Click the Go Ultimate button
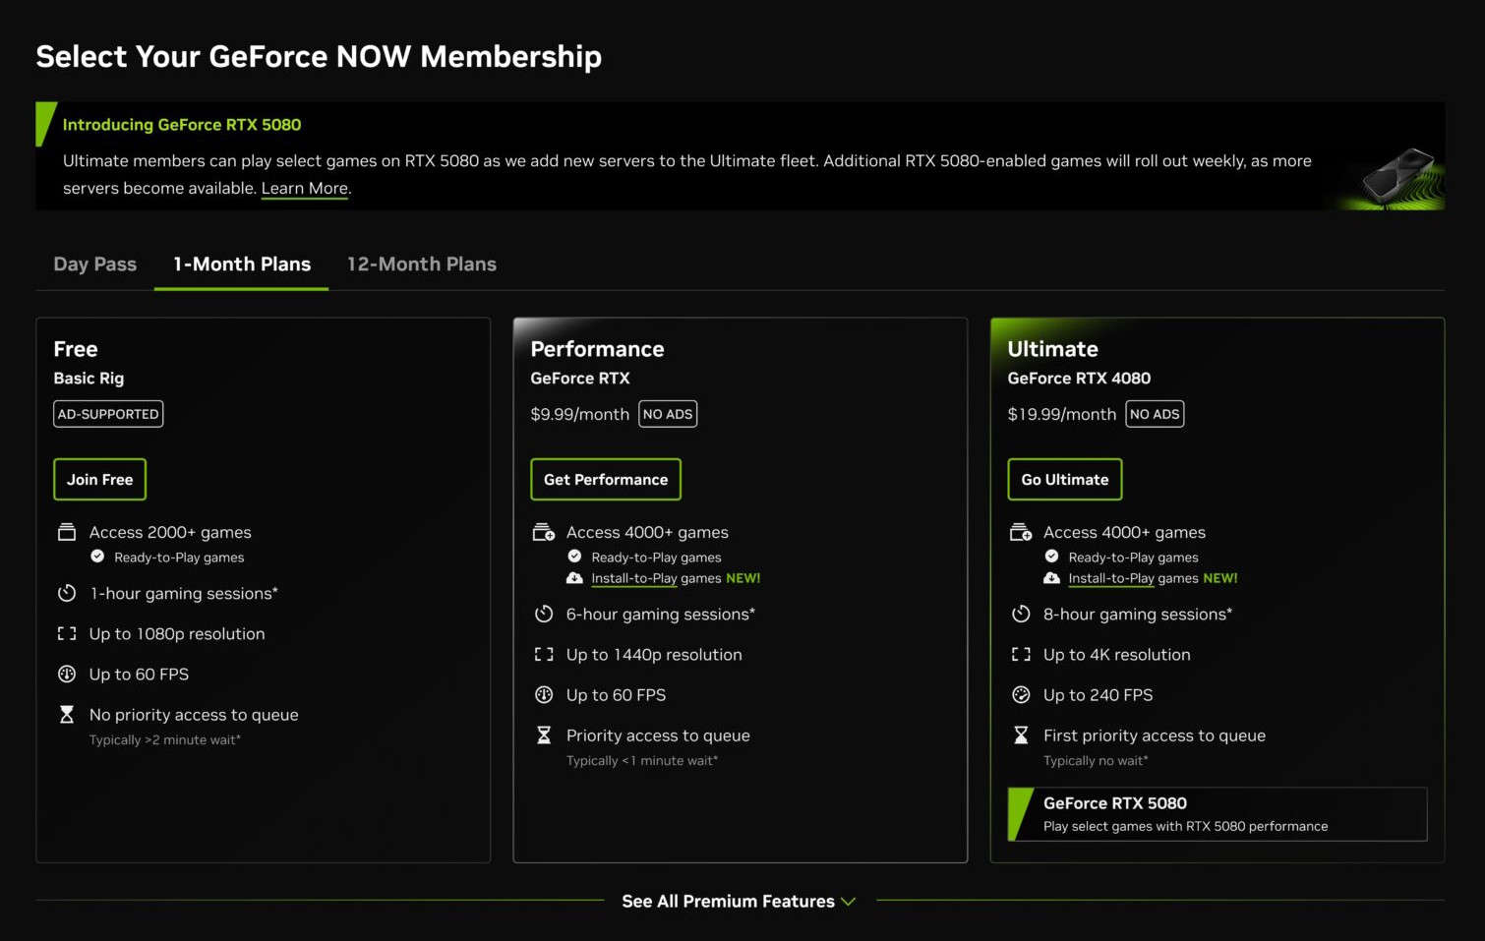This screenshot has width=1485, height=941. (x=1065, y=479)
